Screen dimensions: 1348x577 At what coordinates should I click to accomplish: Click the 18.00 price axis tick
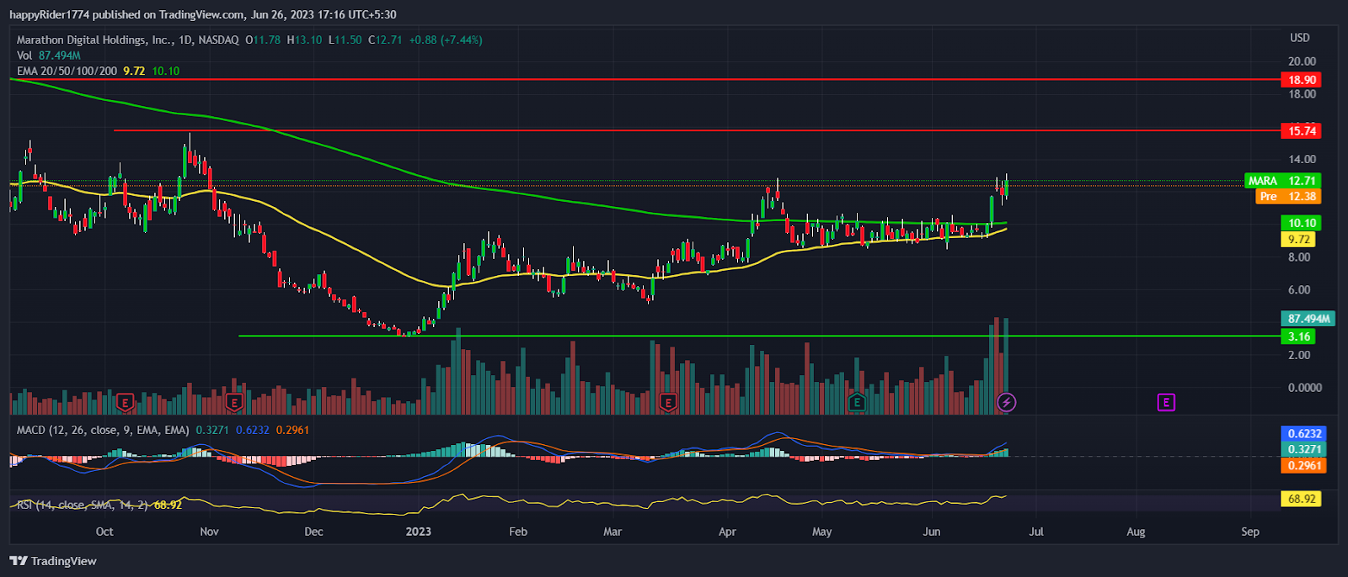pos(1302,94)
